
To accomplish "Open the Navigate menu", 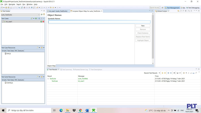I will point(12,4).
